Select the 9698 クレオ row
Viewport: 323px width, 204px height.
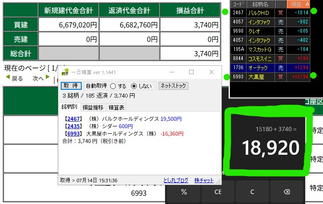point(270,31)
